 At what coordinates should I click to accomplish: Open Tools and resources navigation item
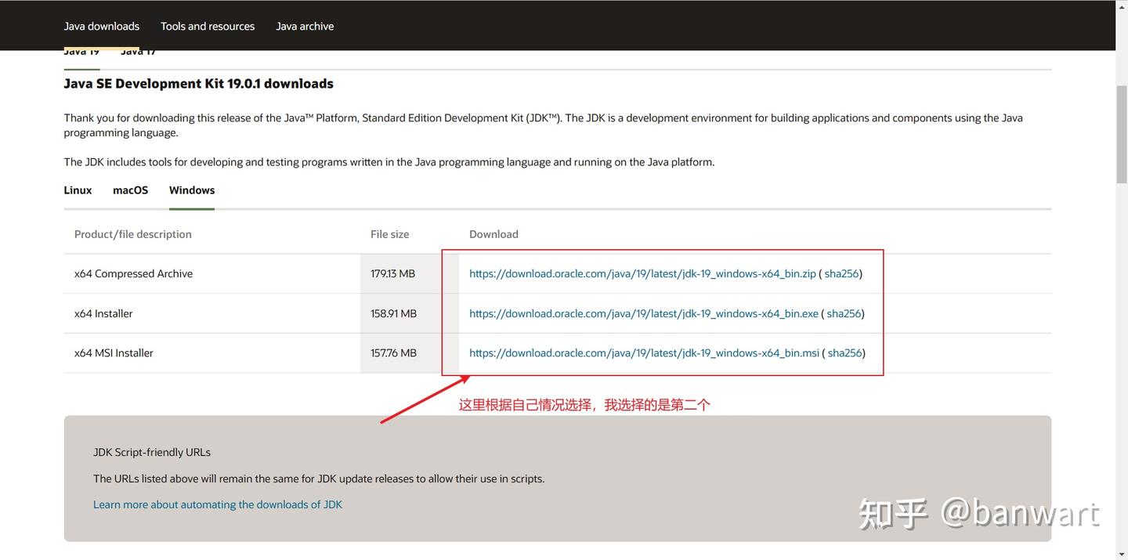[x=208, y=26]
